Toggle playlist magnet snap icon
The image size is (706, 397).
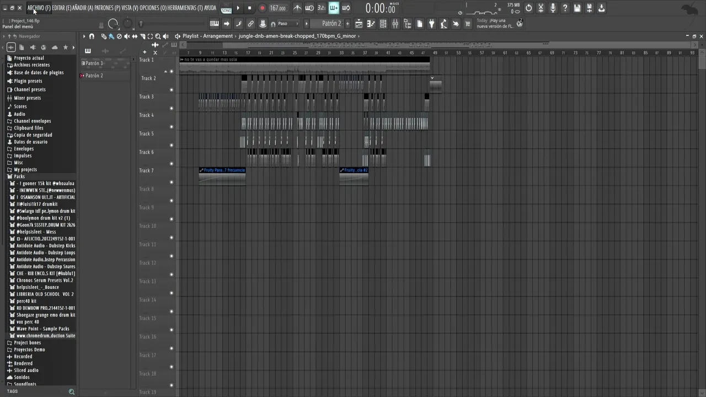92,36
